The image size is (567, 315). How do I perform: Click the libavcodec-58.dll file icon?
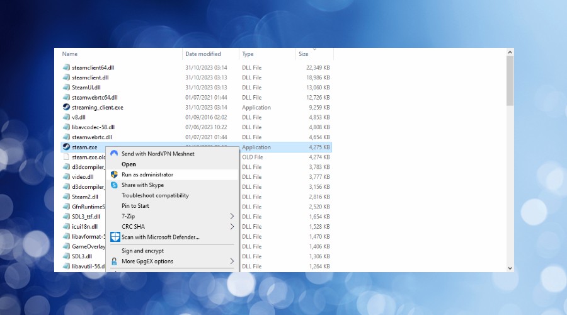pos(66,127)
